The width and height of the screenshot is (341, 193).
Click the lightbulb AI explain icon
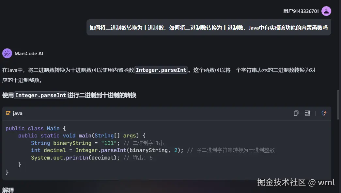(x=324, y=113)
